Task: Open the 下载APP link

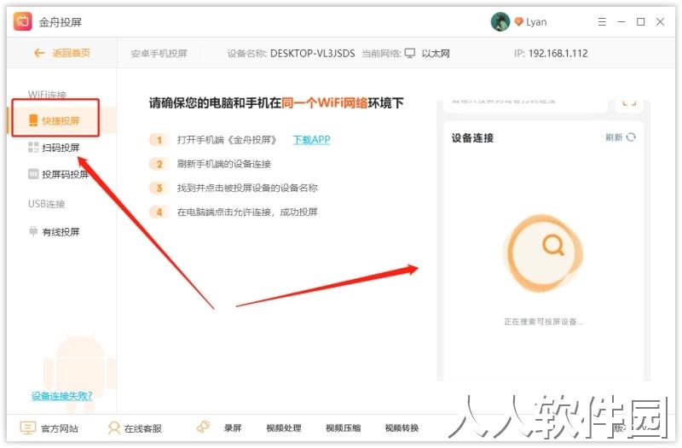Action: [311, 140]
